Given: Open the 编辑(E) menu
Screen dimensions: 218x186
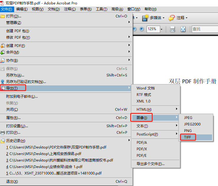Looking at the screenshot, I should 22,9.
